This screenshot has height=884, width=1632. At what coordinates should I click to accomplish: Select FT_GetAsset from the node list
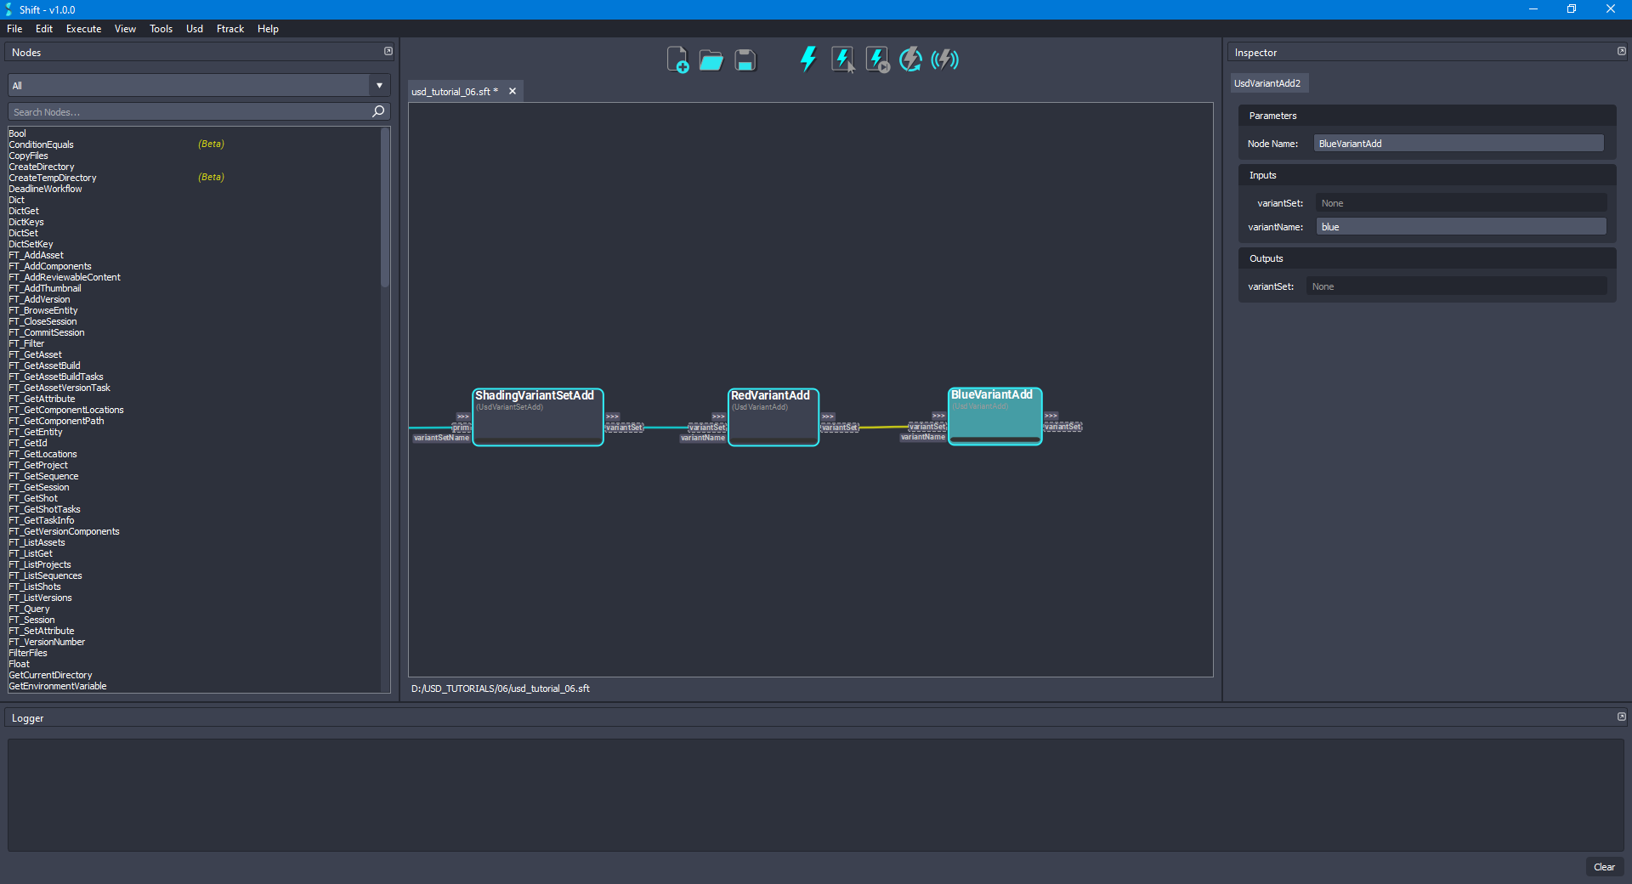pos(36,354)
